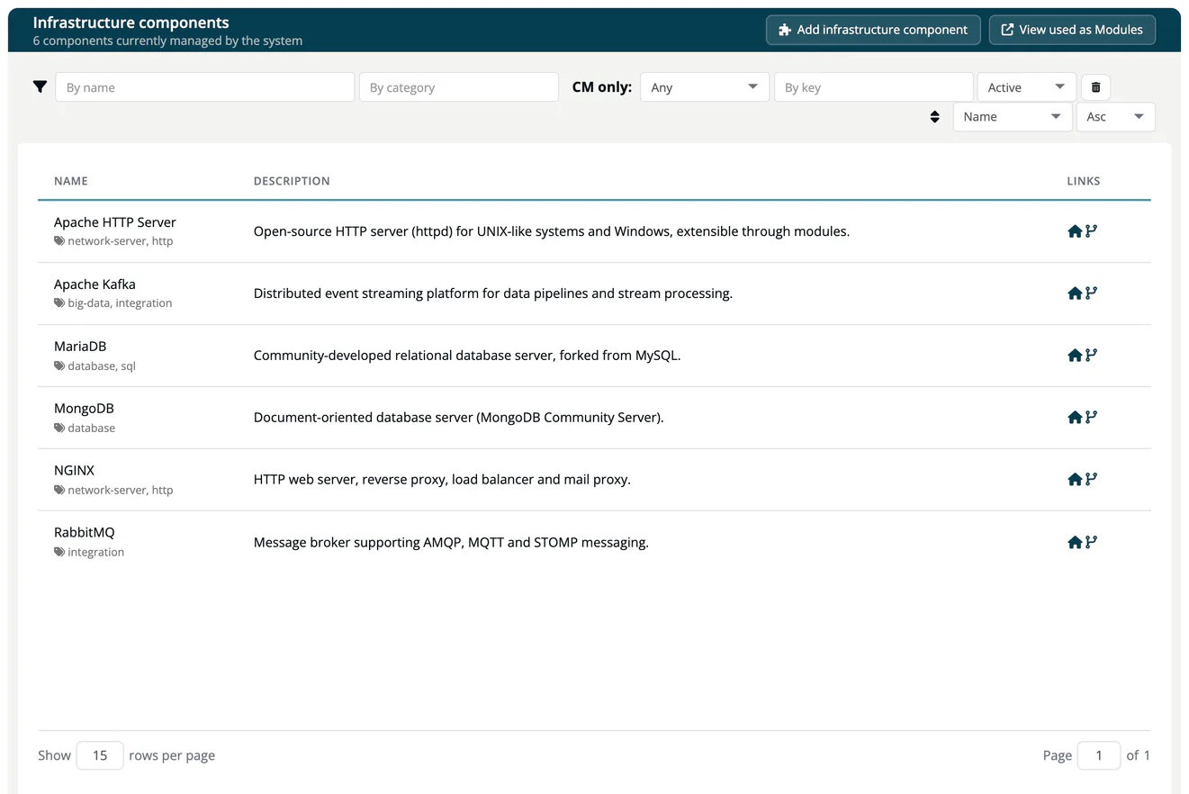
Task: Open NGINX source repository icon
Action: 1091,479
